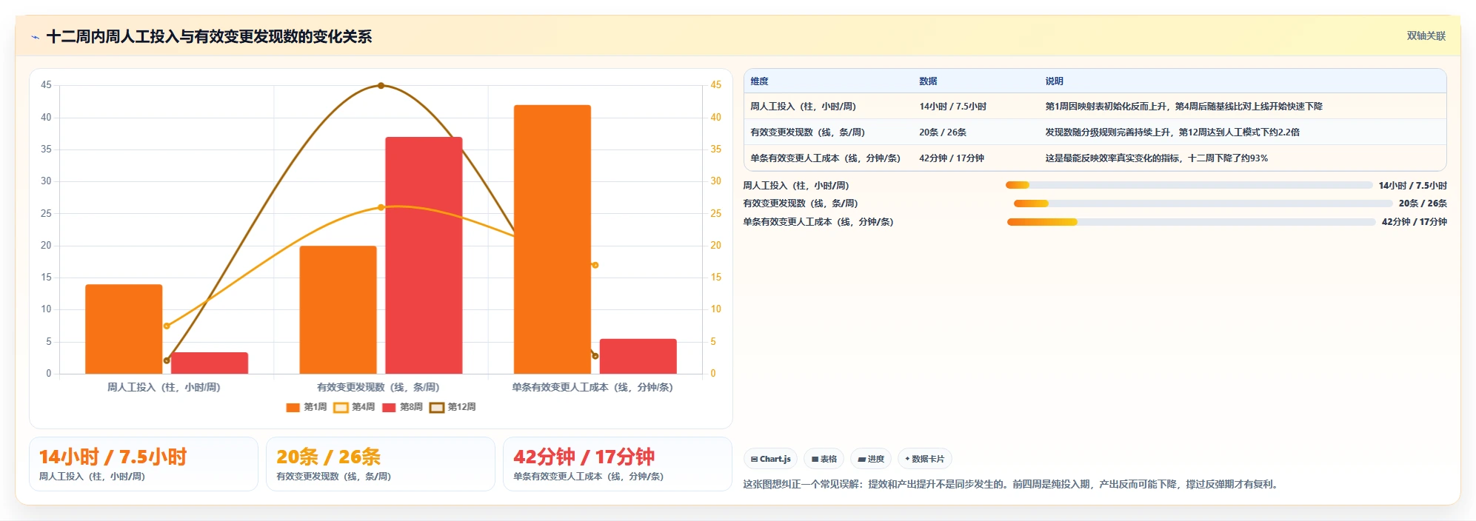1476x521 pixels.
Task: Select the red bar in 有效变更发现数 group
Action: pos(424,255)
